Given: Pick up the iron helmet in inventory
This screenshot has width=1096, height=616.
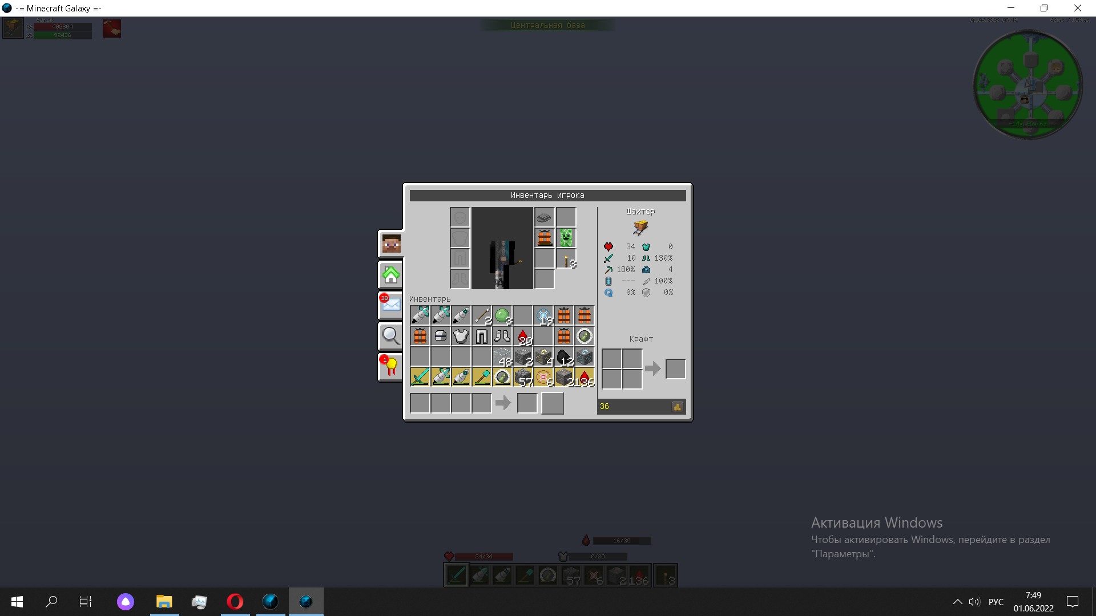Looking at the screenshot, I should point(441,336).
